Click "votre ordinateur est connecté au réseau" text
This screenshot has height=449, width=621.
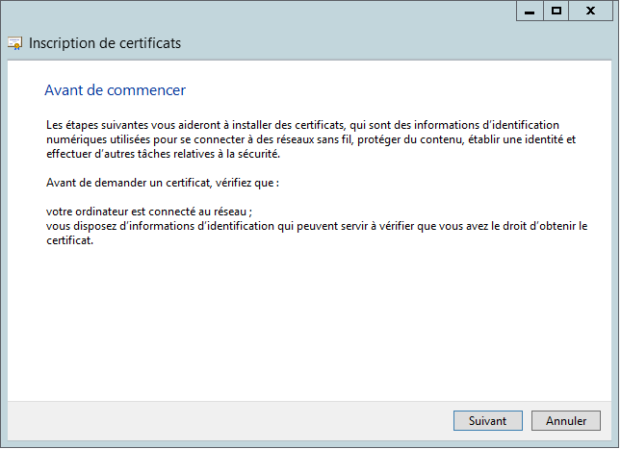(x=148, y=212)
